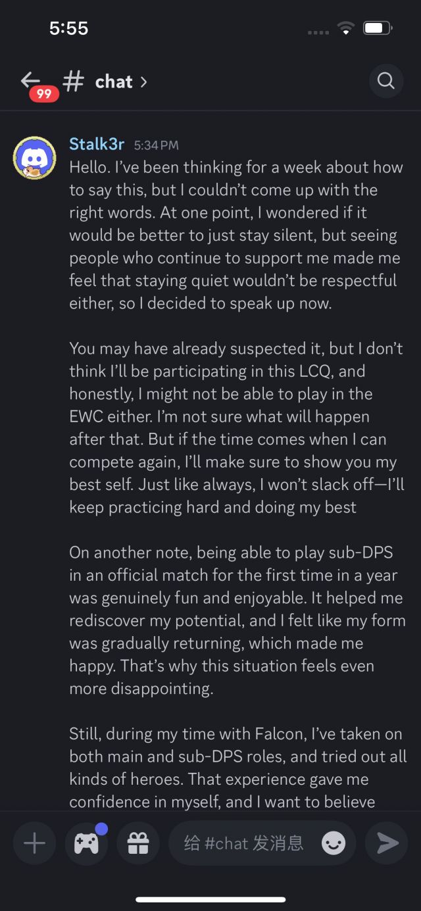Screen dimensions: 421x911
Task: Tap the back arrow button
Action: pyautogui.click(x=30, y=80)
